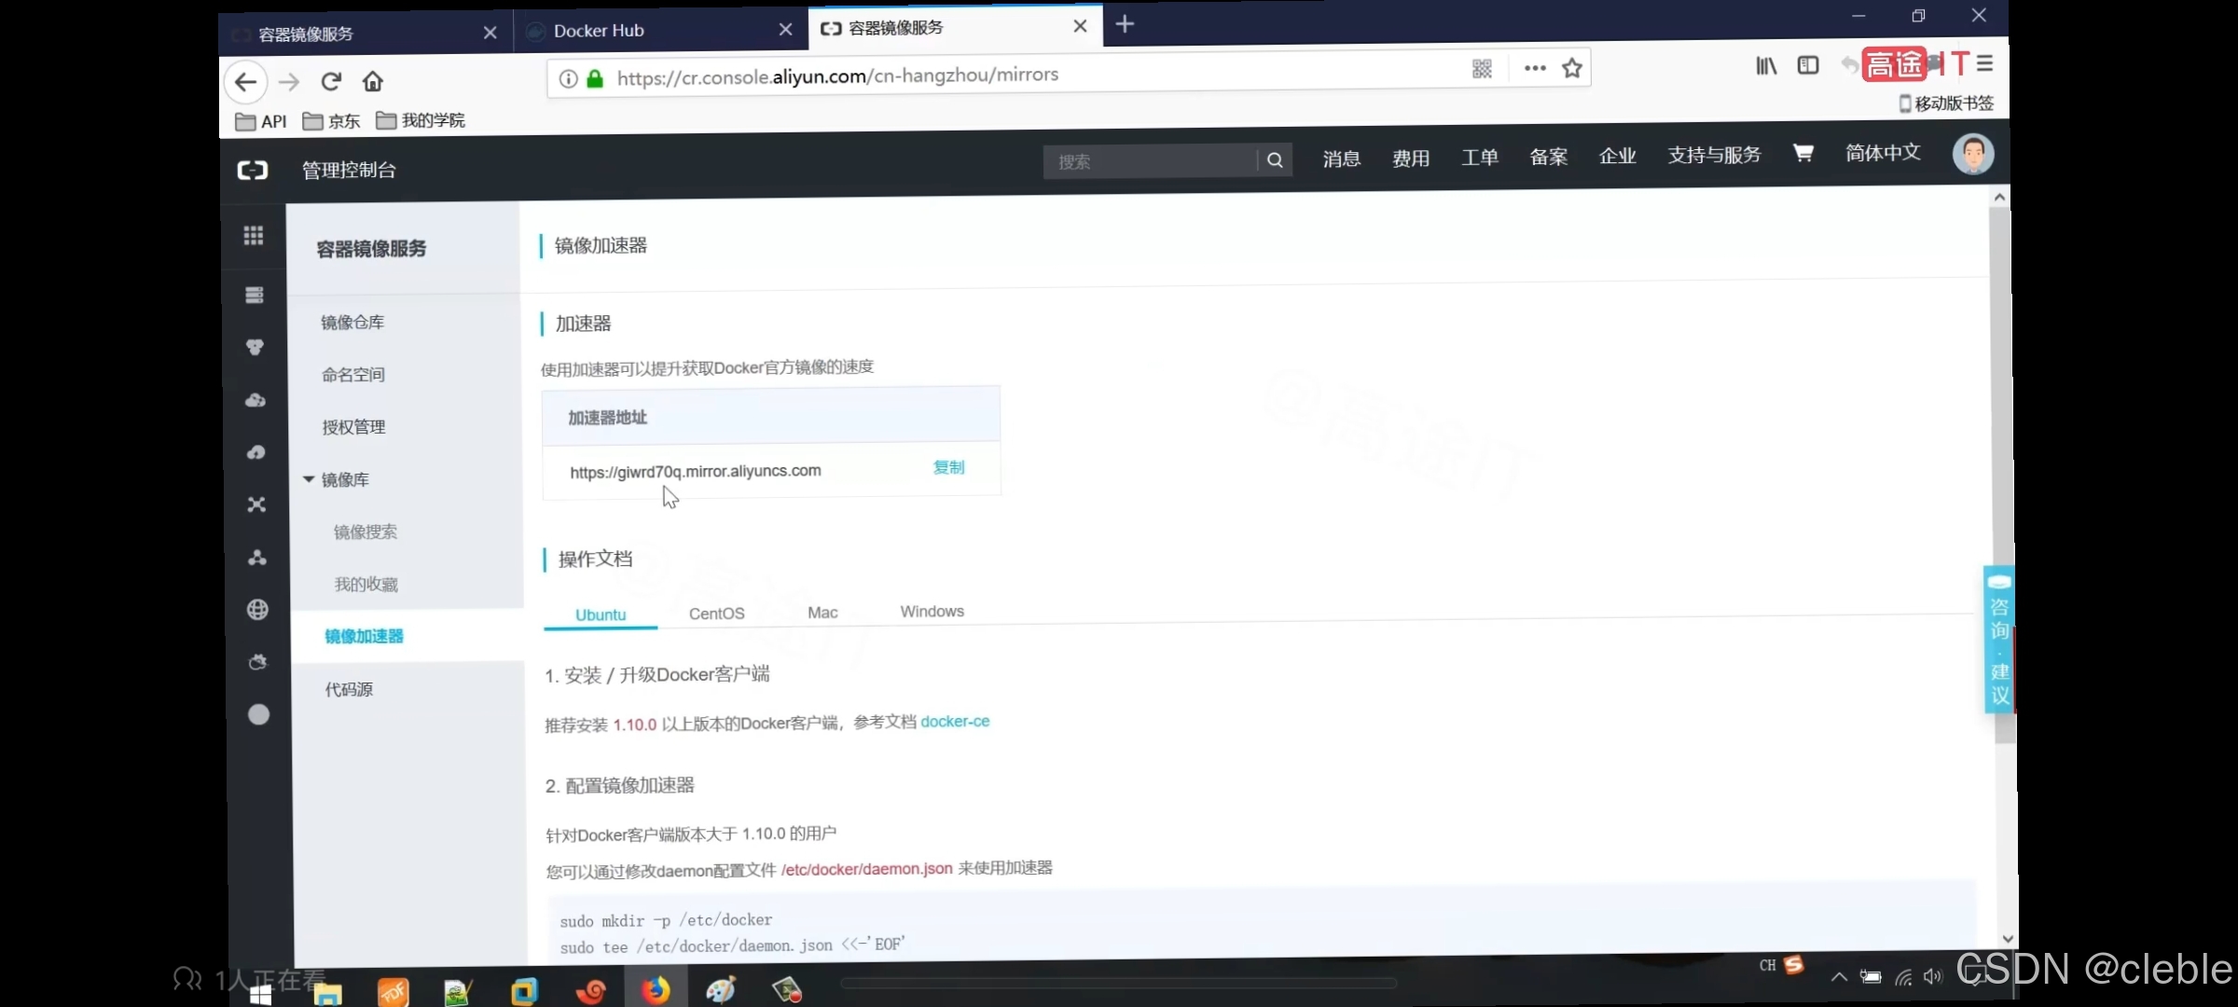Open 我的收藏 under 镜像库
The width and height of the screenshot is (2238, 1007).
366,585
